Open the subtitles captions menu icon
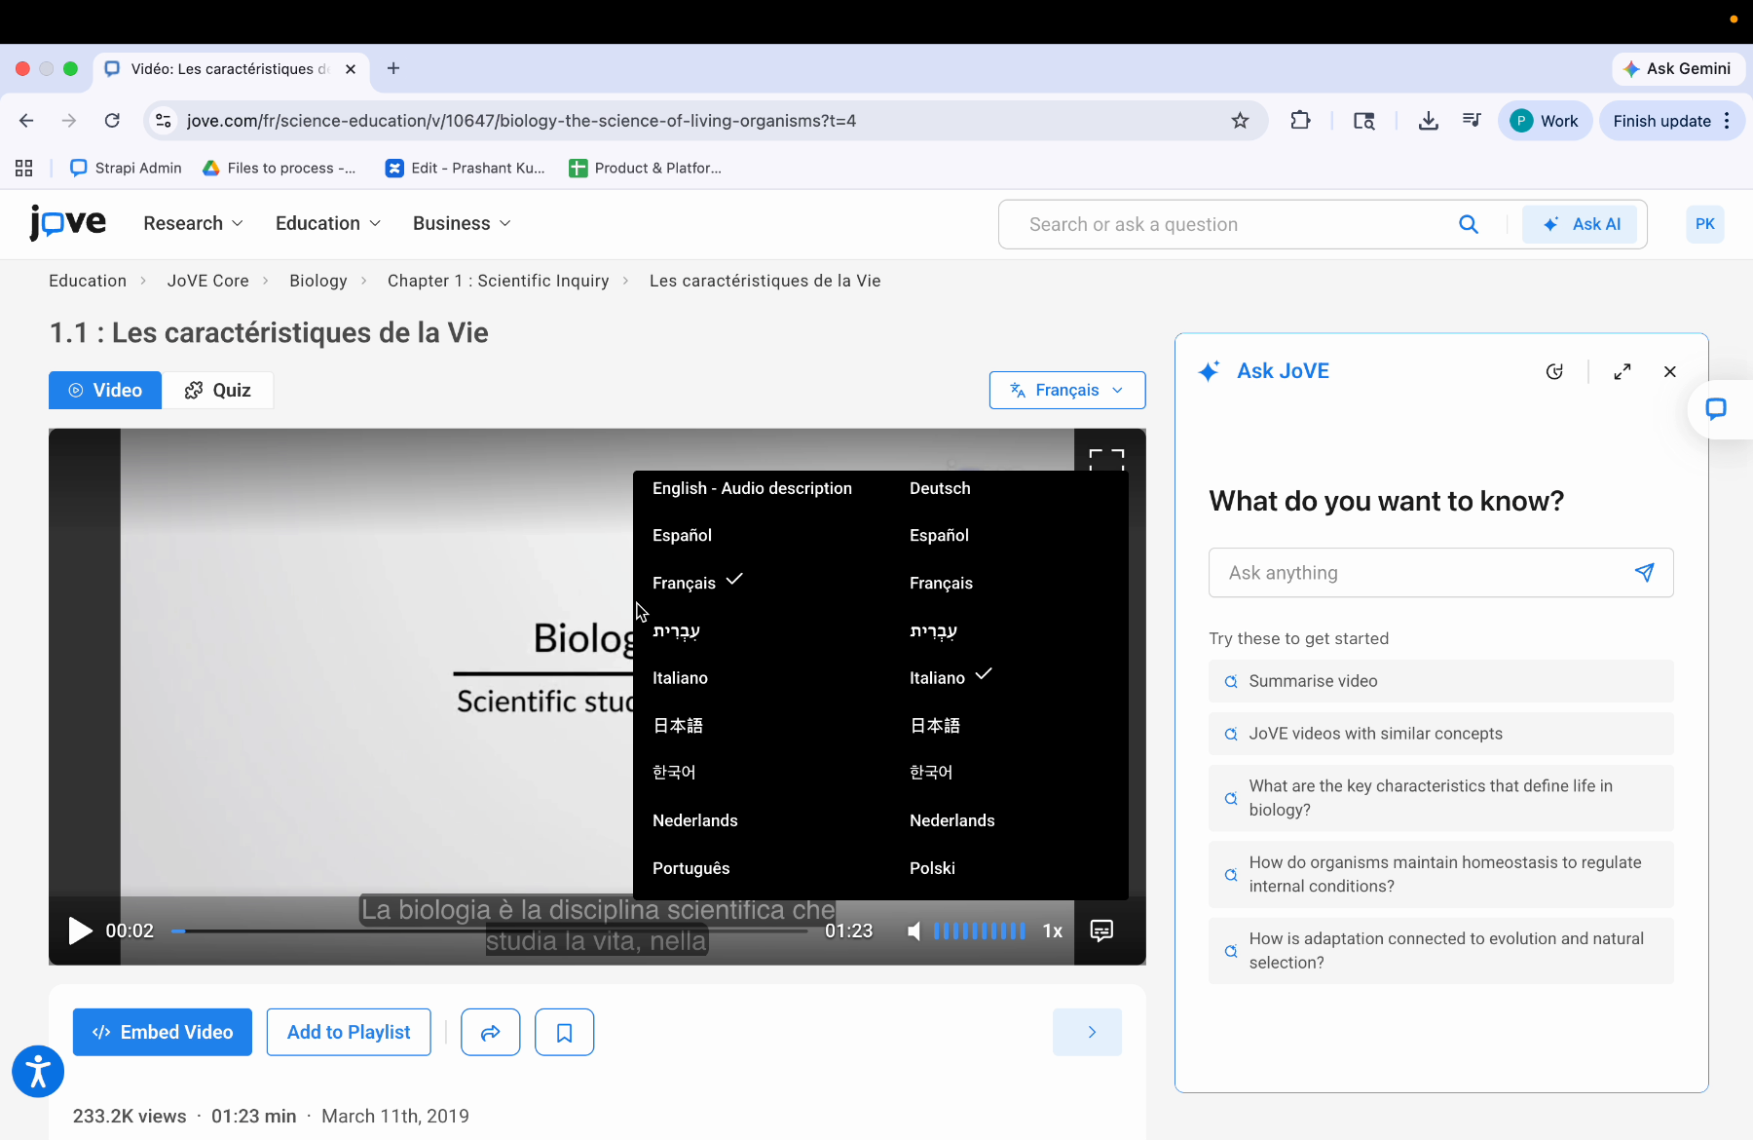1753x1140 pixels. tap(1101, 931)
